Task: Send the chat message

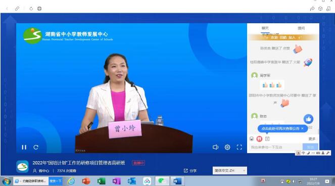Action: pos(310,147)
